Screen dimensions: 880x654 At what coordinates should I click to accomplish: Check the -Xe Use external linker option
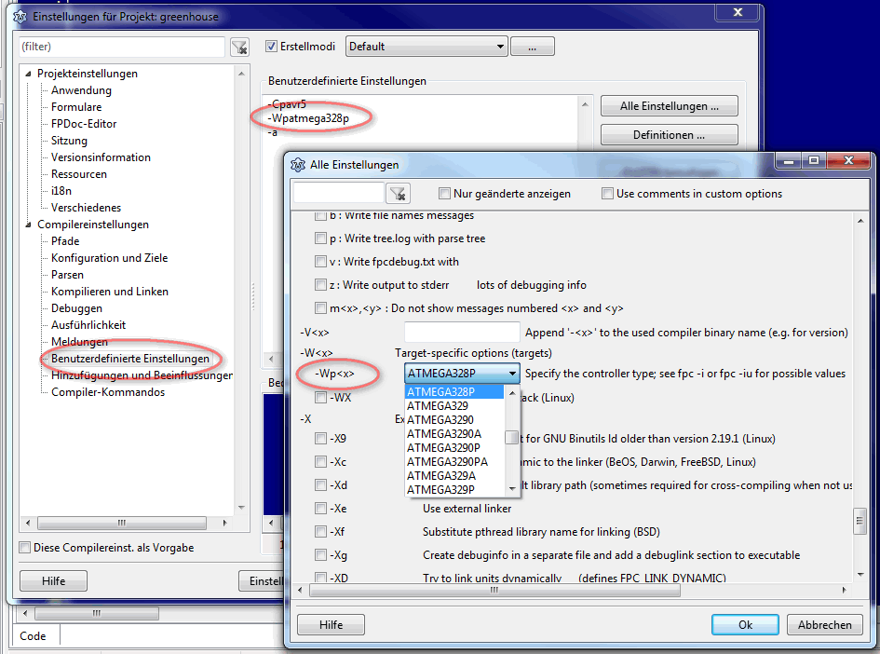point(321,509)
